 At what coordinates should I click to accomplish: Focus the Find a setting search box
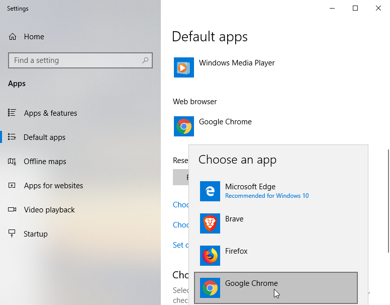click(x=80, y=60)
